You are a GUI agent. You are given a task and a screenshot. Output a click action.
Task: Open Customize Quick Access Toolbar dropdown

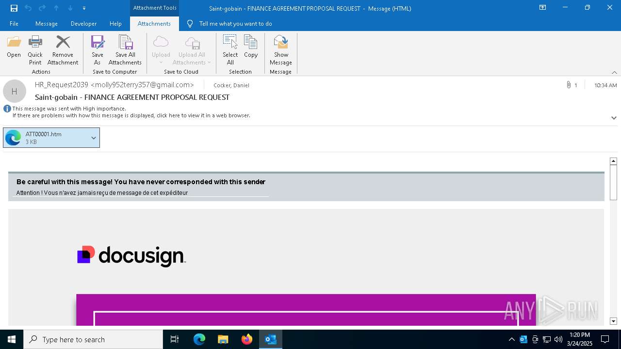(x=84, y=8)
